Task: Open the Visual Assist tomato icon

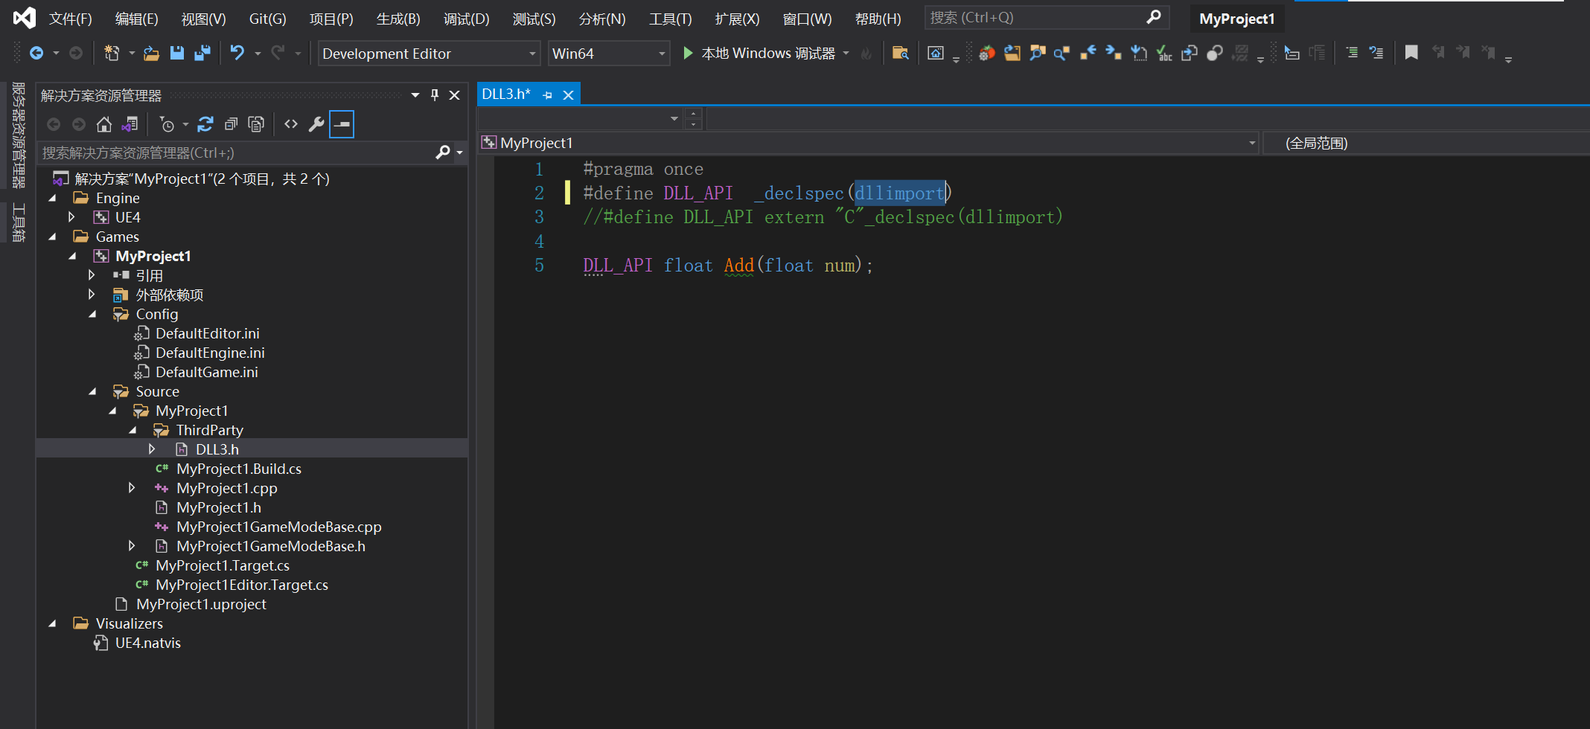Action: pos(986,53)
